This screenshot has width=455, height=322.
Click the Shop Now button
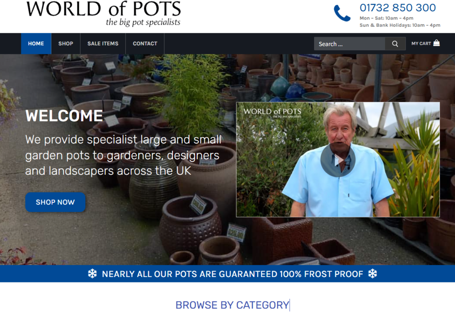click(x=55, y=202)
